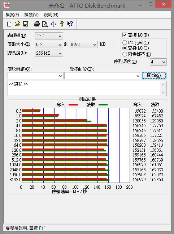Click the 128.0 row label in chart
Screen dimensions: 174x234
pos(17,150)
